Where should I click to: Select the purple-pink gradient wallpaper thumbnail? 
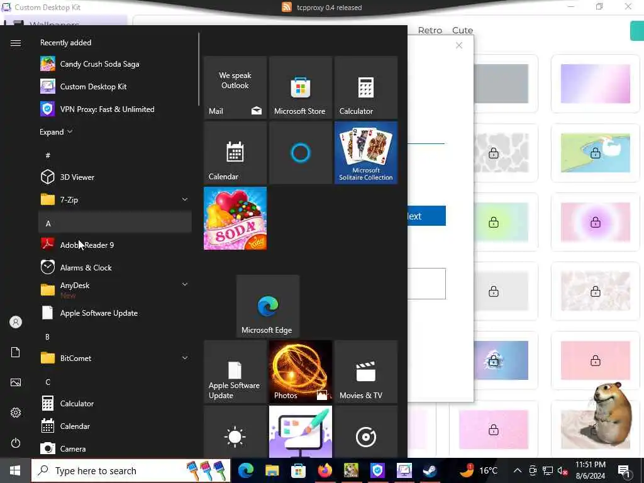[595, 84]
